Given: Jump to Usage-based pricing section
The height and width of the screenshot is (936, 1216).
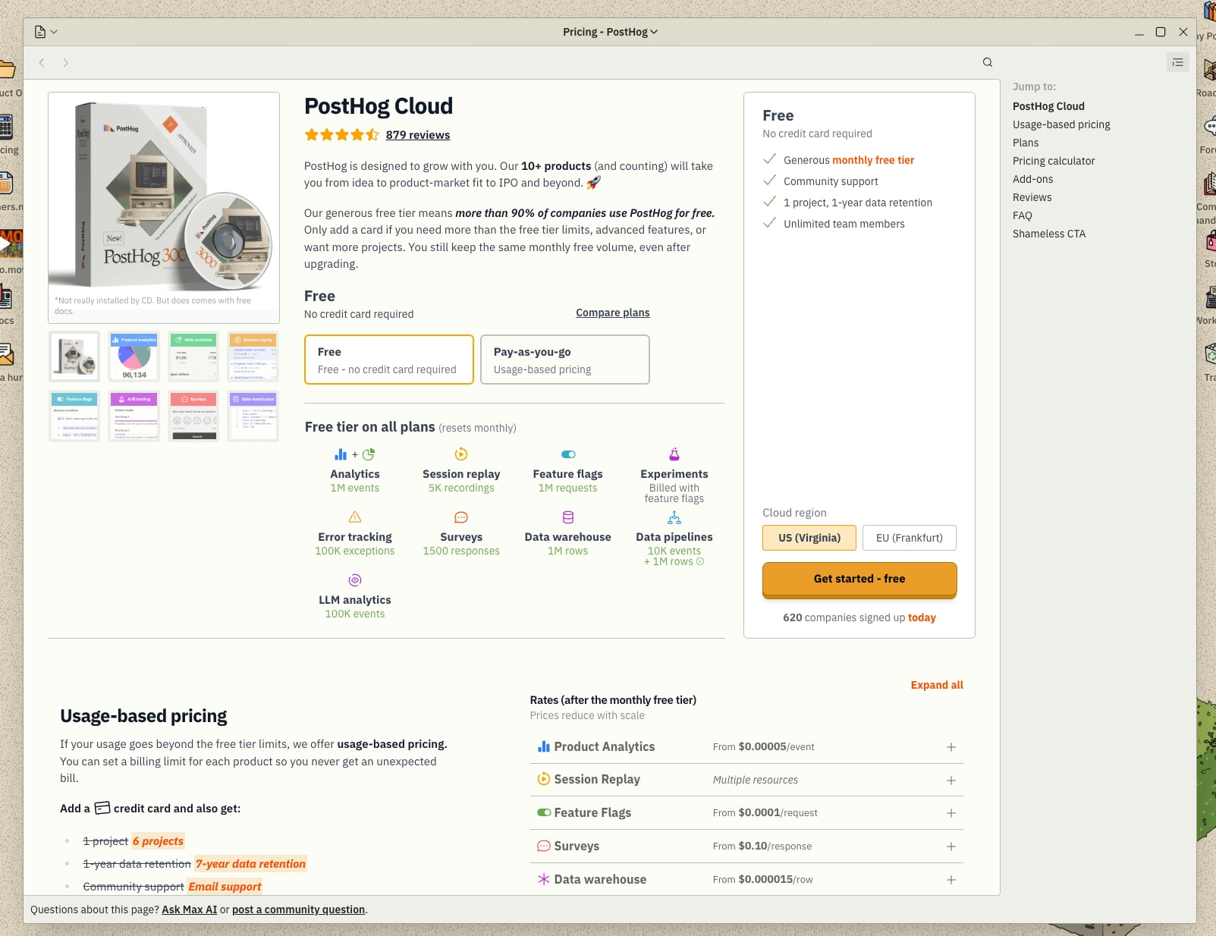Looking at the screenshot, I should [x=1061, y=124].
